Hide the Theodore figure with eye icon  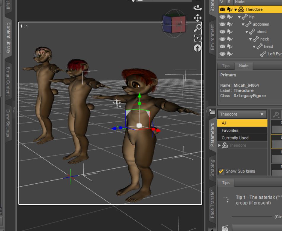[x=222, y=9]
